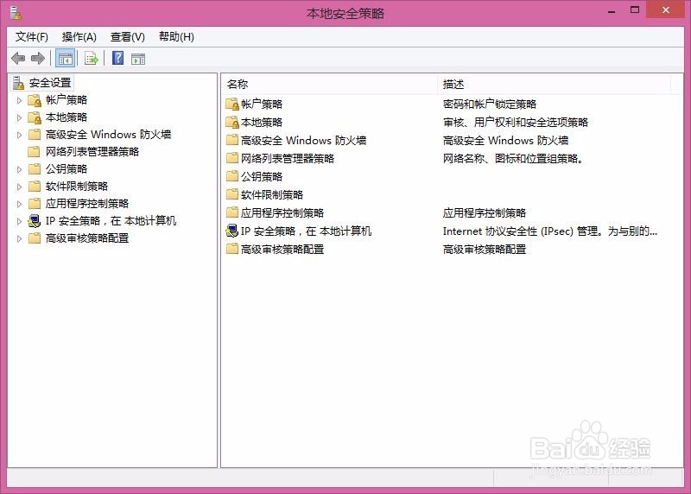Click 本地策略 folder icon in right list
Screen dimensions: 691x494
(x=232, y=122)
